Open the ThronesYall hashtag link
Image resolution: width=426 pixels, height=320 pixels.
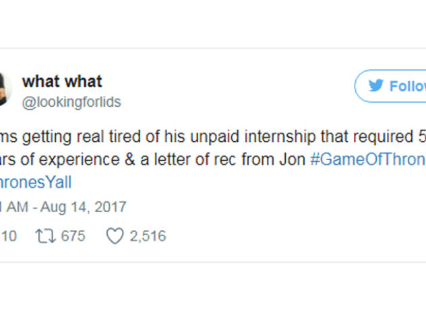[x=36, y=183]
